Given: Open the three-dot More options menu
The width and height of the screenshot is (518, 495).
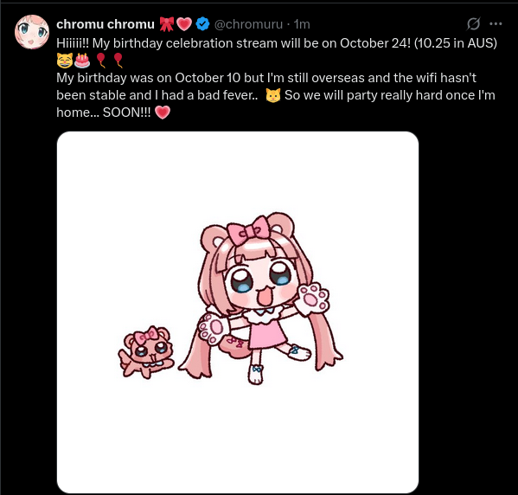Looking at the screenshot, I should [496, 24].
